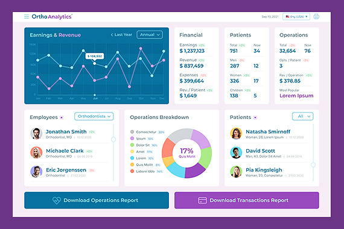Expand the Orthodontists filter dropdown
This screenshot has height=229, width=344.
click(x=94, y=116)
